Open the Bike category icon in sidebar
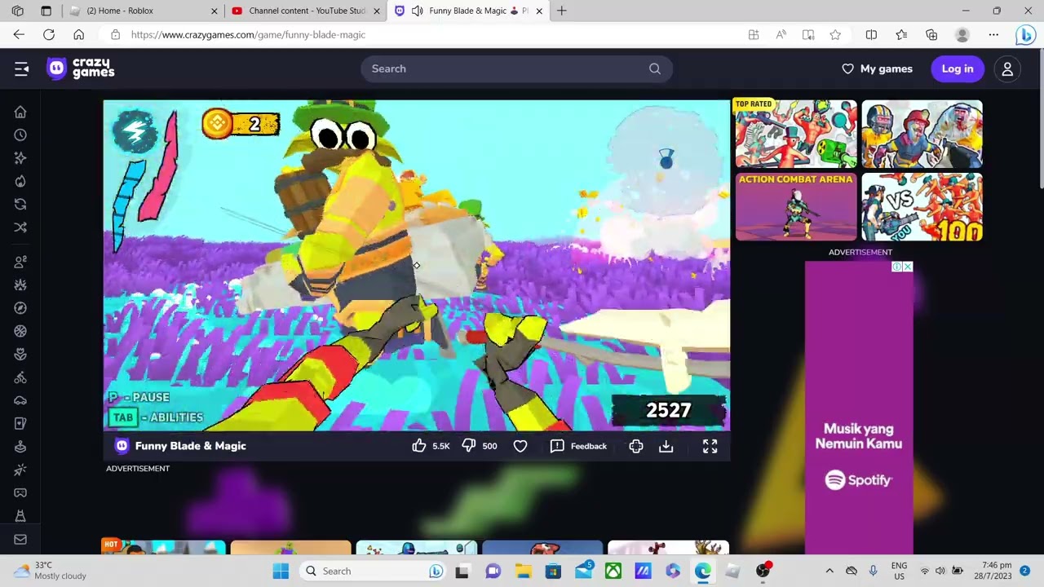This screenshot has height=587, width=1044. coord(20,377)
